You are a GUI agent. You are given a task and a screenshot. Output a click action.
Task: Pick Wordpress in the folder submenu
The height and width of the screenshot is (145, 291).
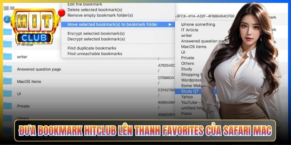[191, 80]
